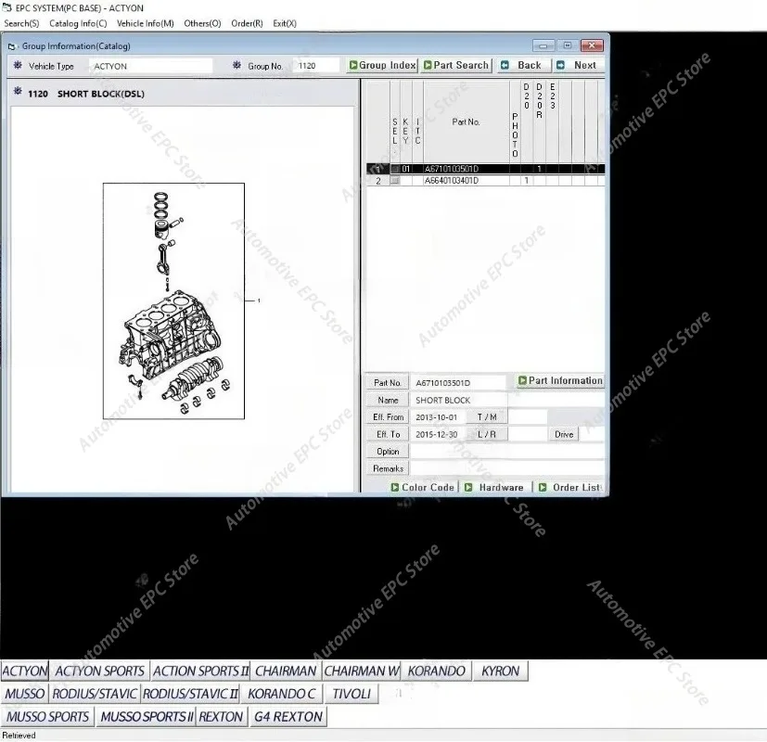
Task: Select the REXTON vehicle tab
Action: [221, 717]
